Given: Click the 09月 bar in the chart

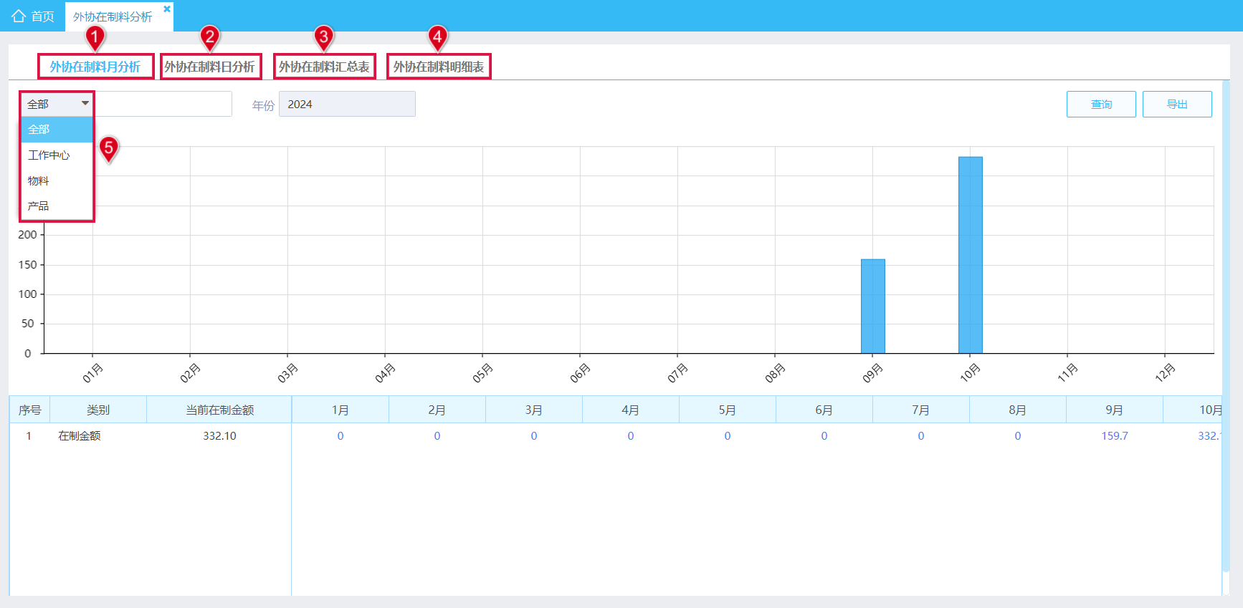Looking at the screenshot, I should 873,307.
